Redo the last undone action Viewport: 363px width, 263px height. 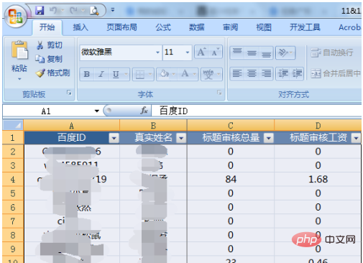pos(73,11)
